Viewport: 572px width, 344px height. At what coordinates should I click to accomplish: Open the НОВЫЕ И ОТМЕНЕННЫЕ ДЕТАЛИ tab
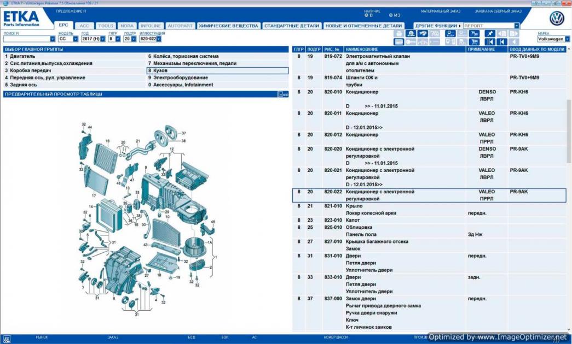pos(363,26)
